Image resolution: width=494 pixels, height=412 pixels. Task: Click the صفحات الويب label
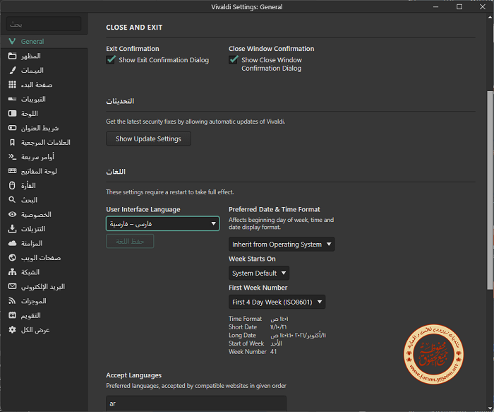coord(41,258)
